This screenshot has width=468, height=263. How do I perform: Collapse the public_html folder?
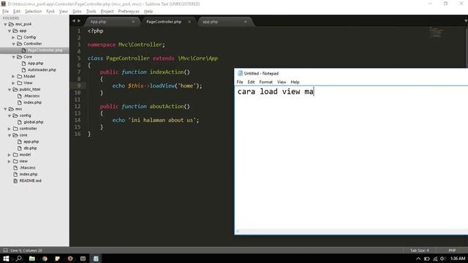(x=10, y=90)
